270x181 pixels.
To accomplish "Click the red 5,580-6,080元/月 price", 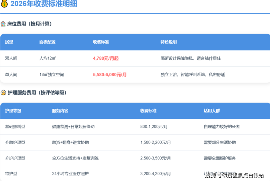I will (x=110, y=75).
